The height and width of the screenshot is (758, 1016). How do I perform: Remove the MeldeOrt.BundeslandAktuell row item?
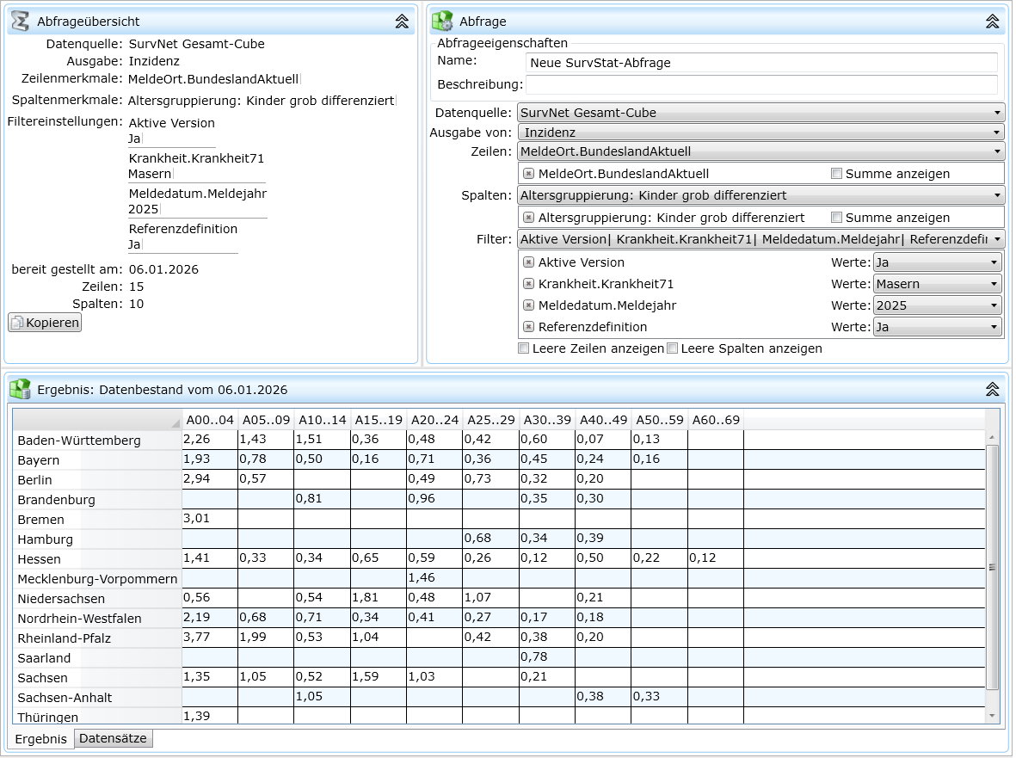[x=529, y=174]
